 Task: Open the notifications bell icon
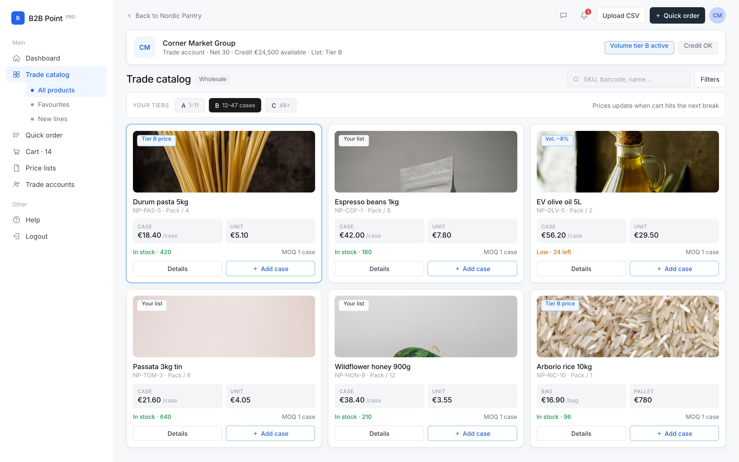pyautogui.click(x=584, y=16)
